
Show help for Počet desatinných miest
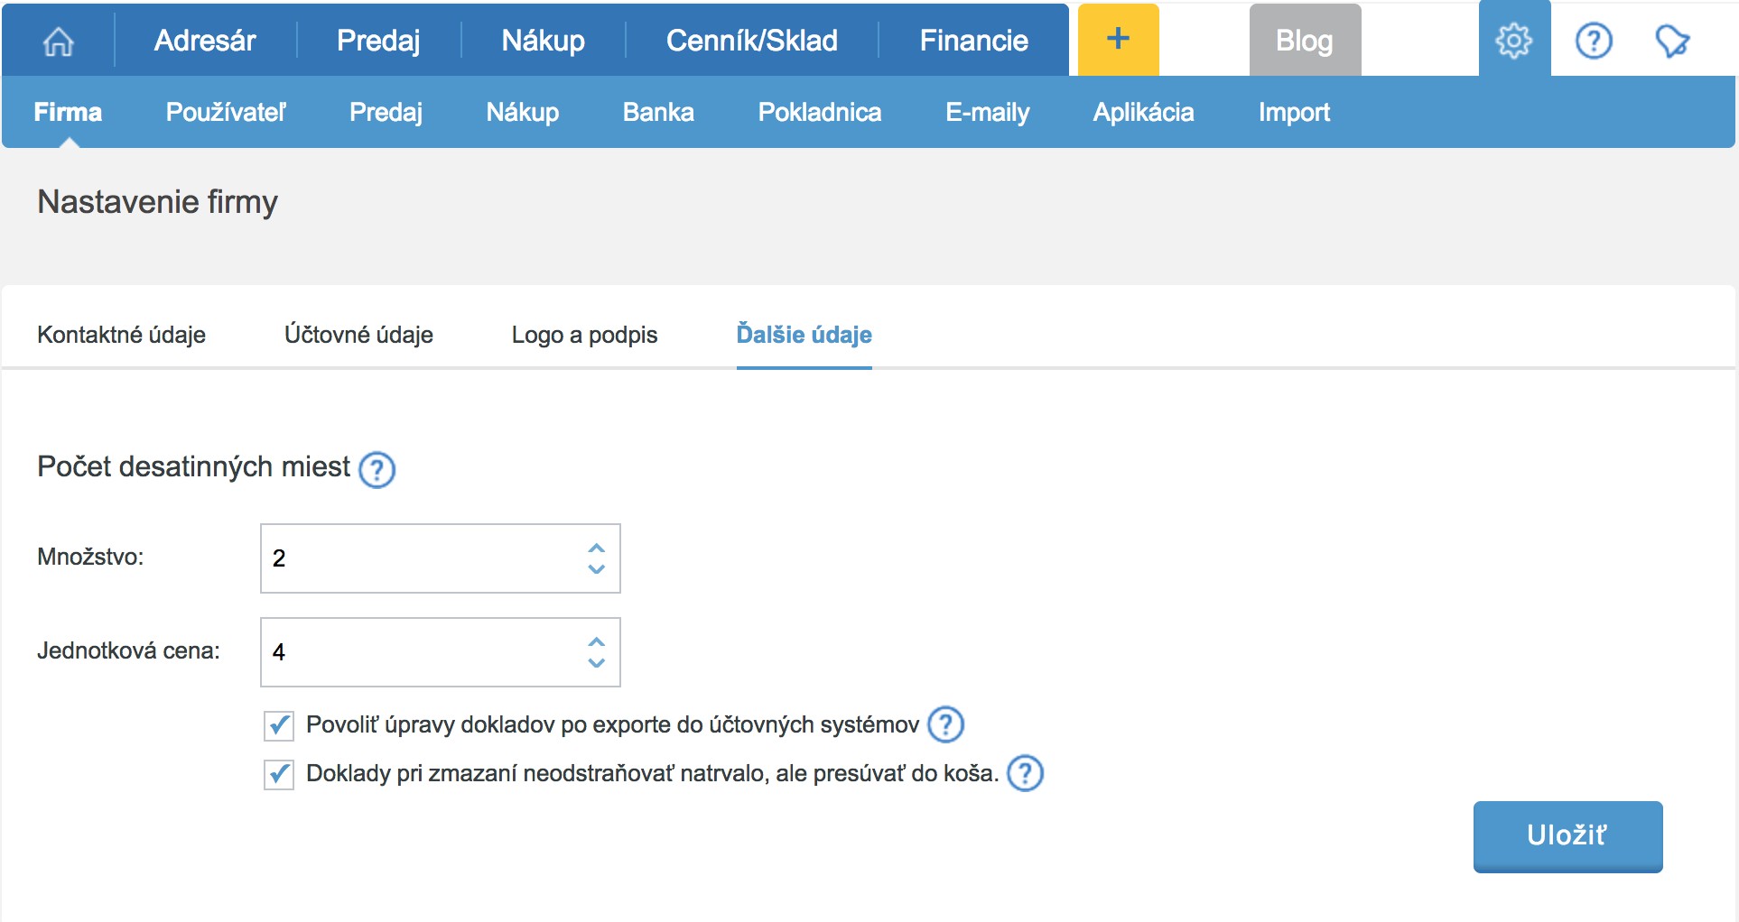click(377, 470)
